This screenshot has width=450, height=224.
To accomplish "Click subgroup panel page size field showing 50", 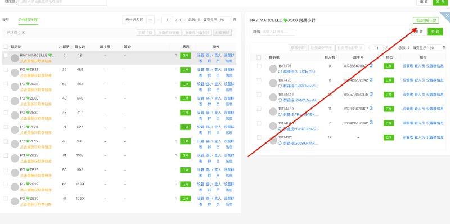I will click(x=434, y=48).
